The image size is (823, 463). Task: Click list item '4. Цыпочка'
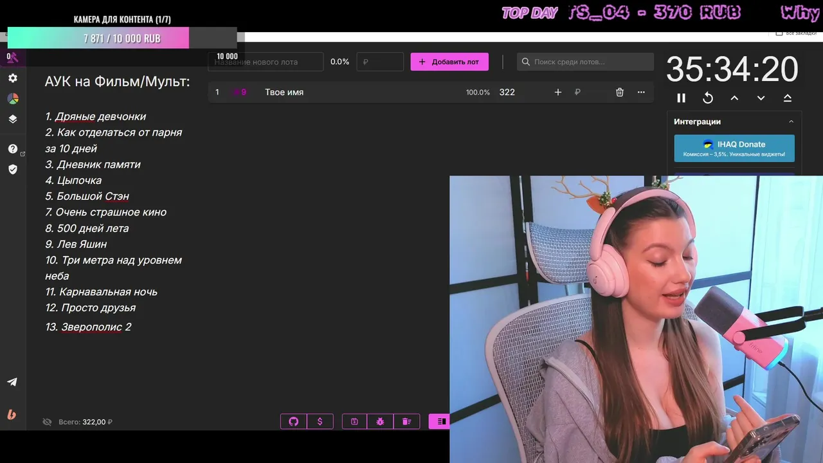(x=73, y=180)
